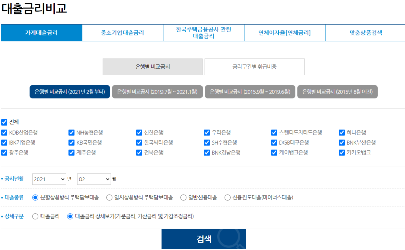
Task: Switch to 금리구간별 취급비중 sub-tab
Action: [x=255, y=67]
